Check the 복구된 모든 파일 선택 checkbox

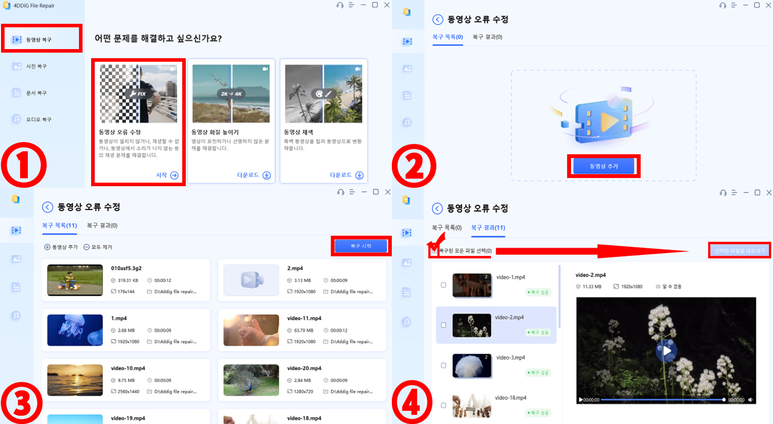434,250
